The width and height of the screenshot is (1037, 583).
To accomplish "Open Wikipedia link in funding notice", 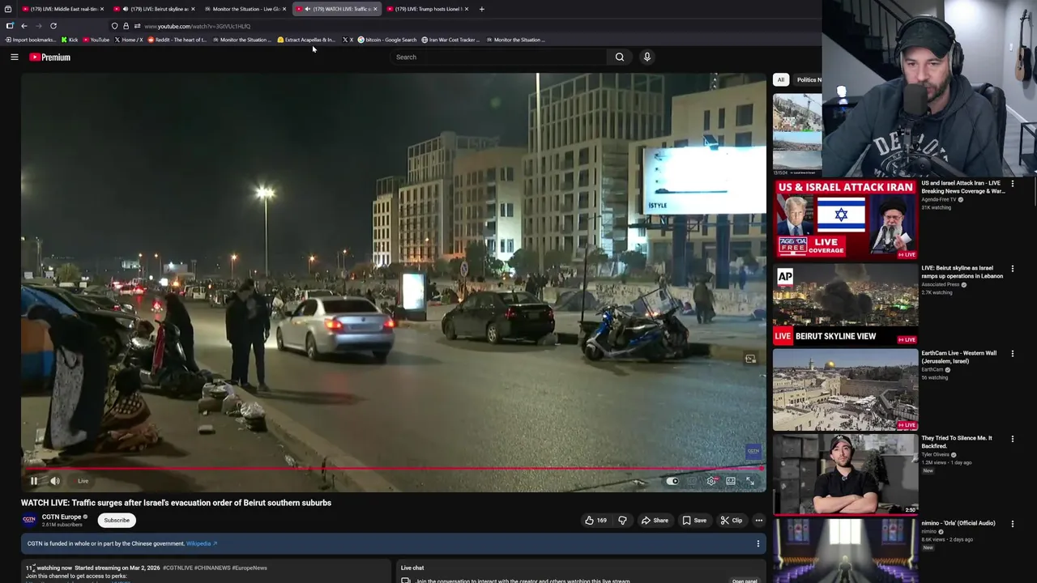I will pyautogui.click(x=202, y=544).
